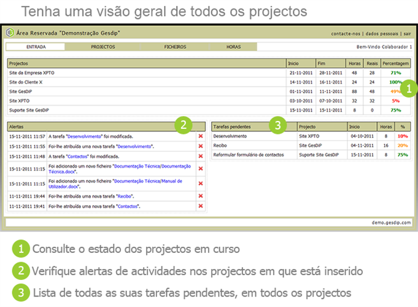Viewport: 418px width, 307px height.
Task: Open the FICHEIROS tab
Action: click(175, 47)
